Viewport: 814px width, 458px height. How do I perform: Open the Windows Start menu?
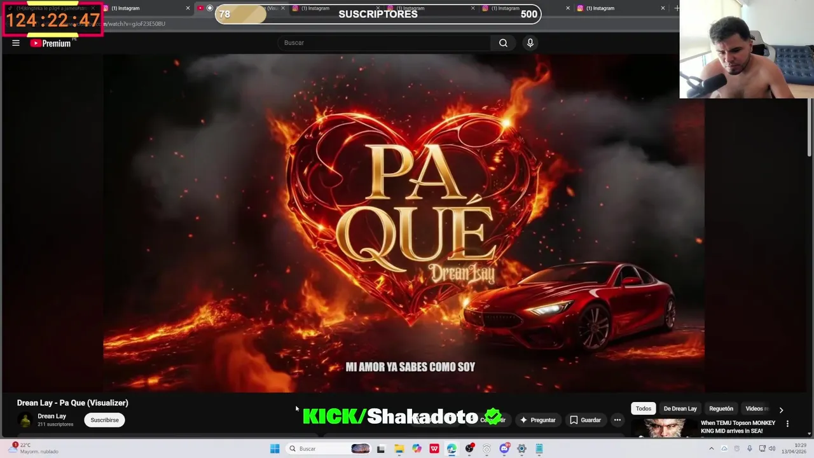[275, 448]
